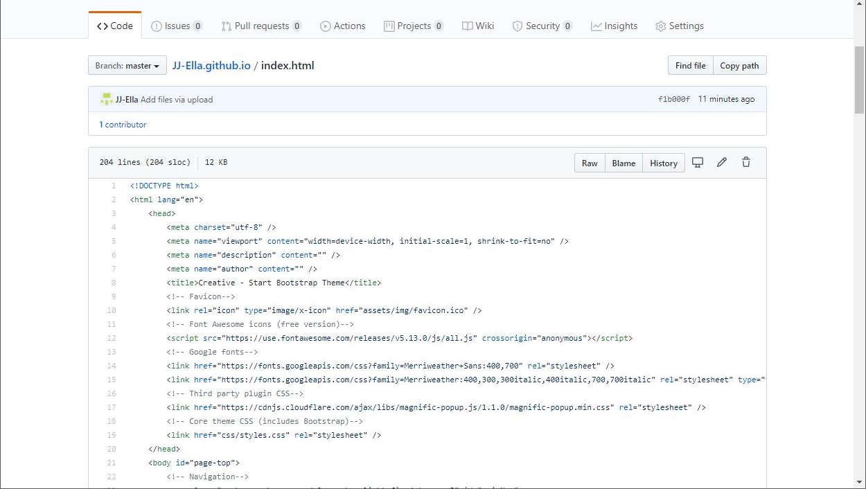Open repository Settings tab
This screenshot has height=489, width=866.
(x=679, y=26)
